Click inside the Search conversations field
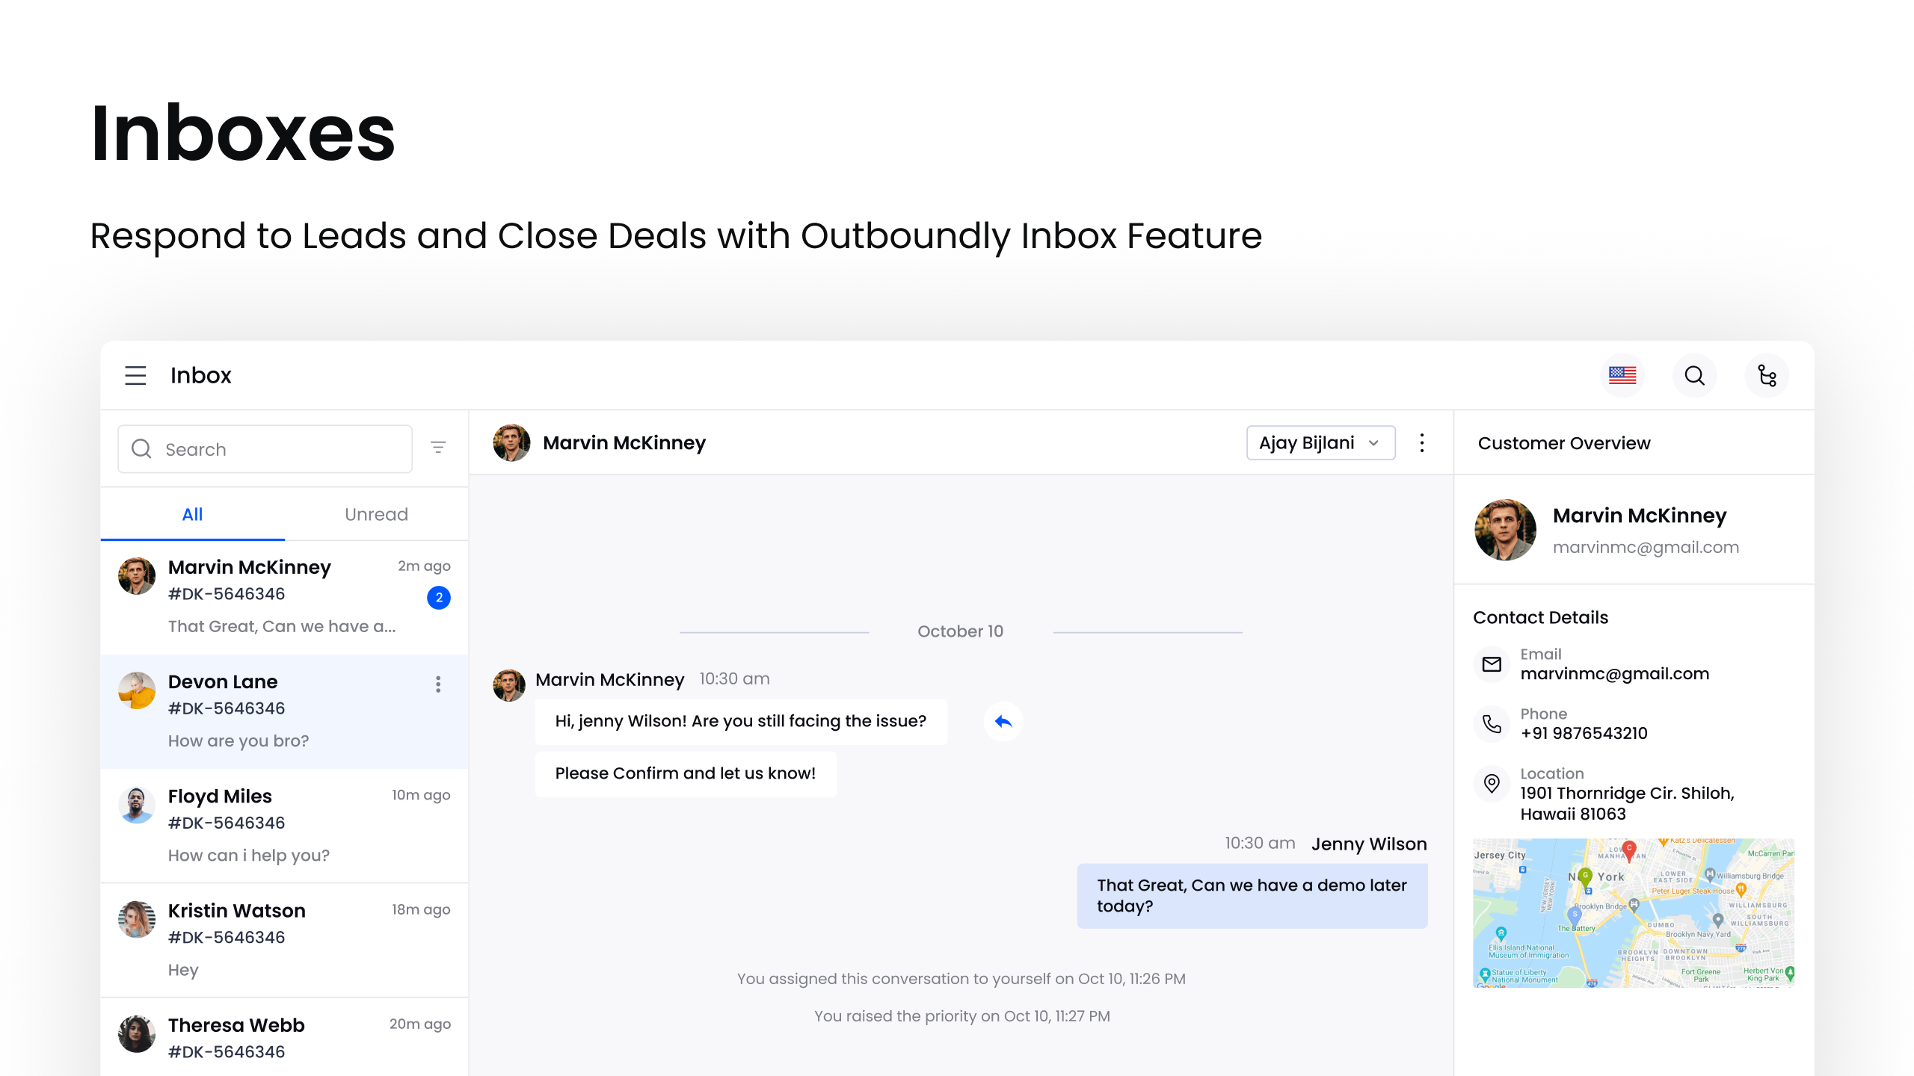This screenshot has height=1076, width=1914. click(x=264, y=448)
